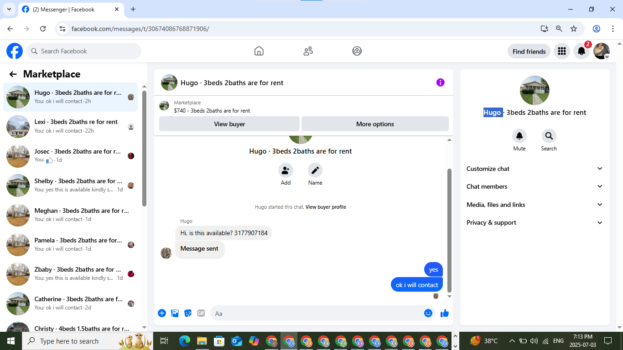Open Notifications bell icon
Viewport: 623px width, 350px height.
(x=581, y=51)
